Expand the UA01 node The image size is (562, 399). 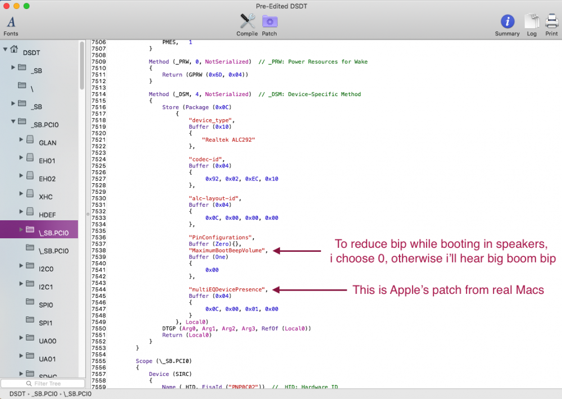[x=21, y=355]
